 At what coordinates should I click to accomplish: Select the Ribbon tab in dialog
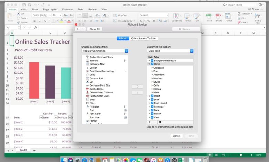[x=123, y=38]
